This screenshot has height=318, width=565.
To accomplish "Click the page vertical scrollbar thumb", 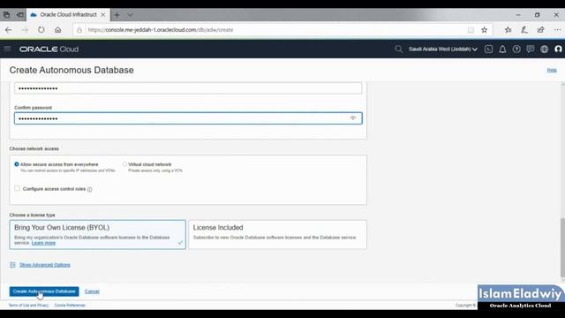I will (562, 248).
